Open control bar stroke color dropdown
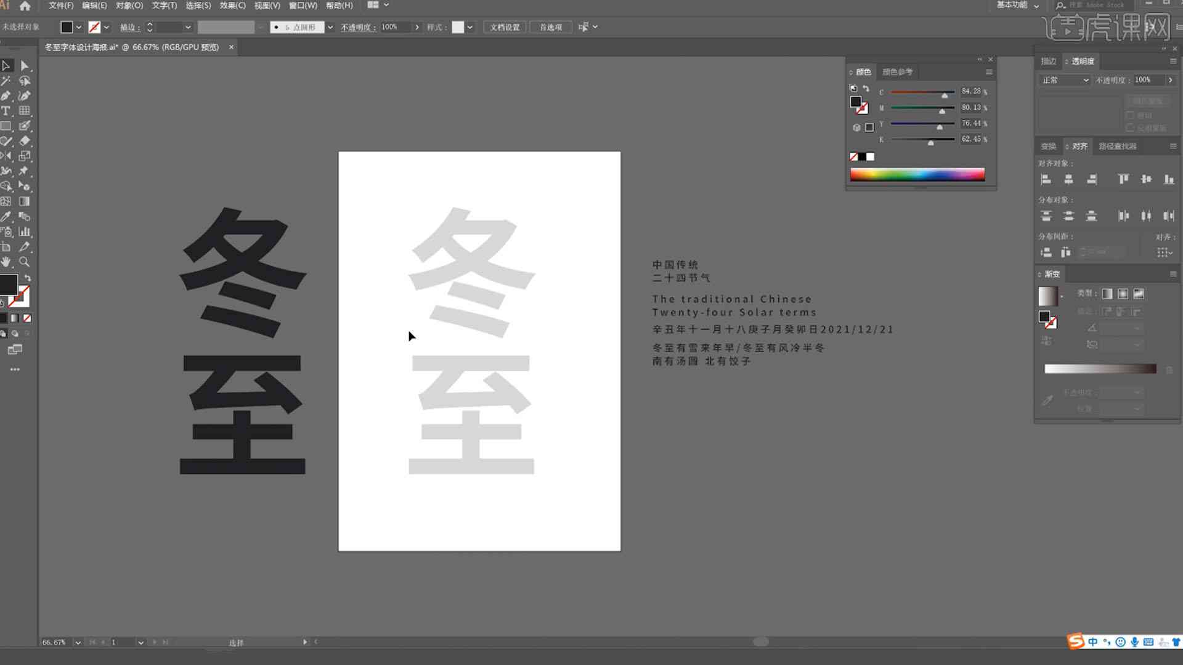 [x=107, y=27]
